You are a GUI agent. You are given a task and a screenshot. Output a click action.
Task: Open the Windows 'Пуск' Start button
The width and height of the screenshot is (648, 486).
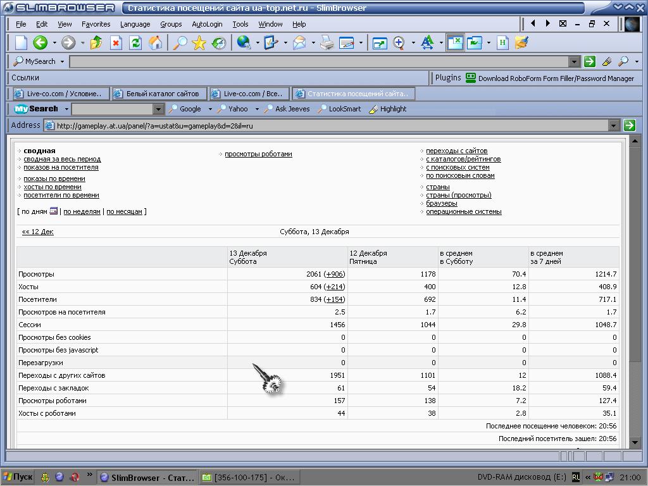click(x=18, y=477)
